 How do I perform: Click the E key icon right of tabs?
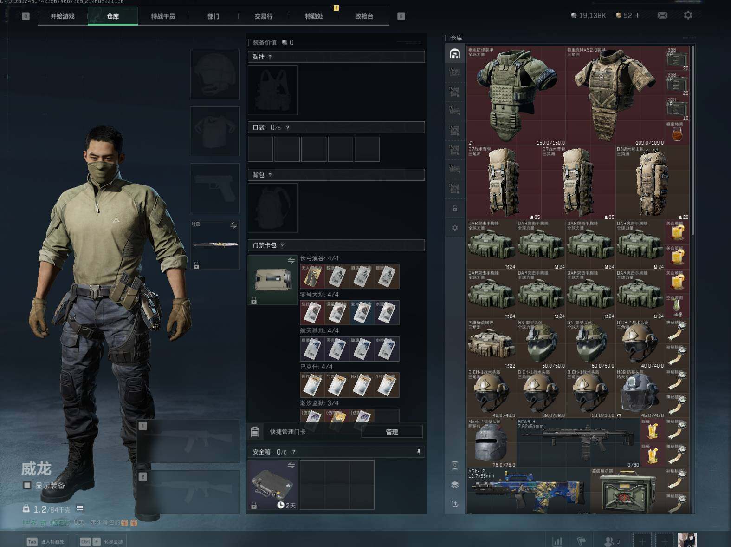(401, 16)
